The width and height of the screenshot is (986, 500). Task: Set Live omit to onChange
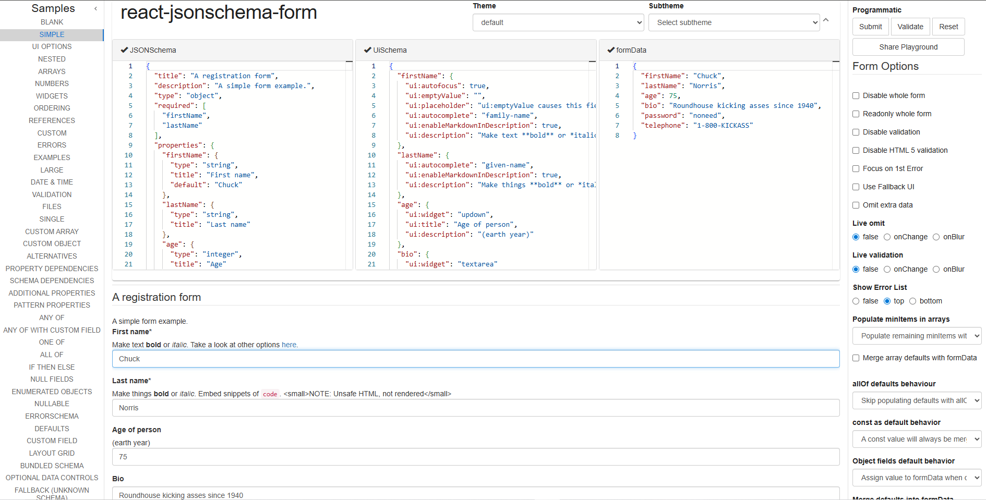click(887, 237)
